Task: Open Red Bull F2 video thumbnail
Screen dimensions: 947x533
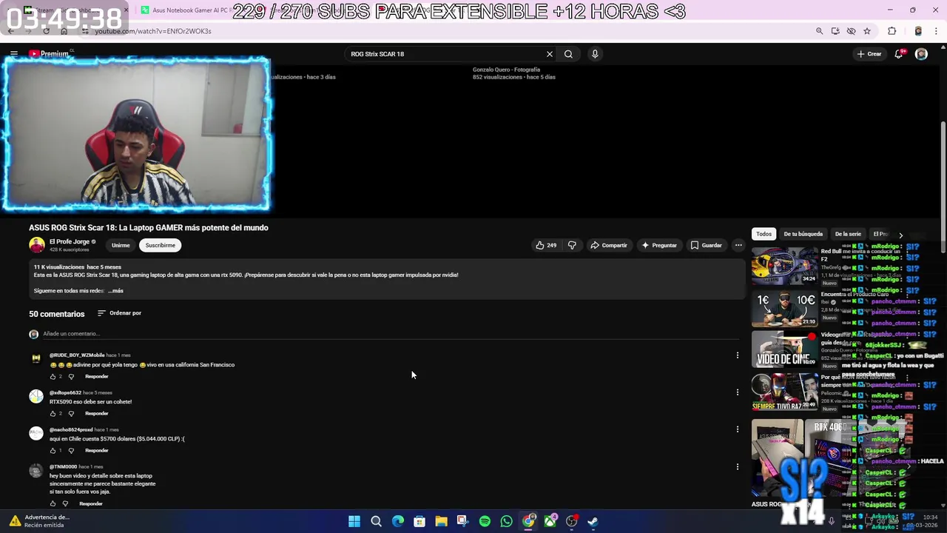Action: click(x=784, y=265)
